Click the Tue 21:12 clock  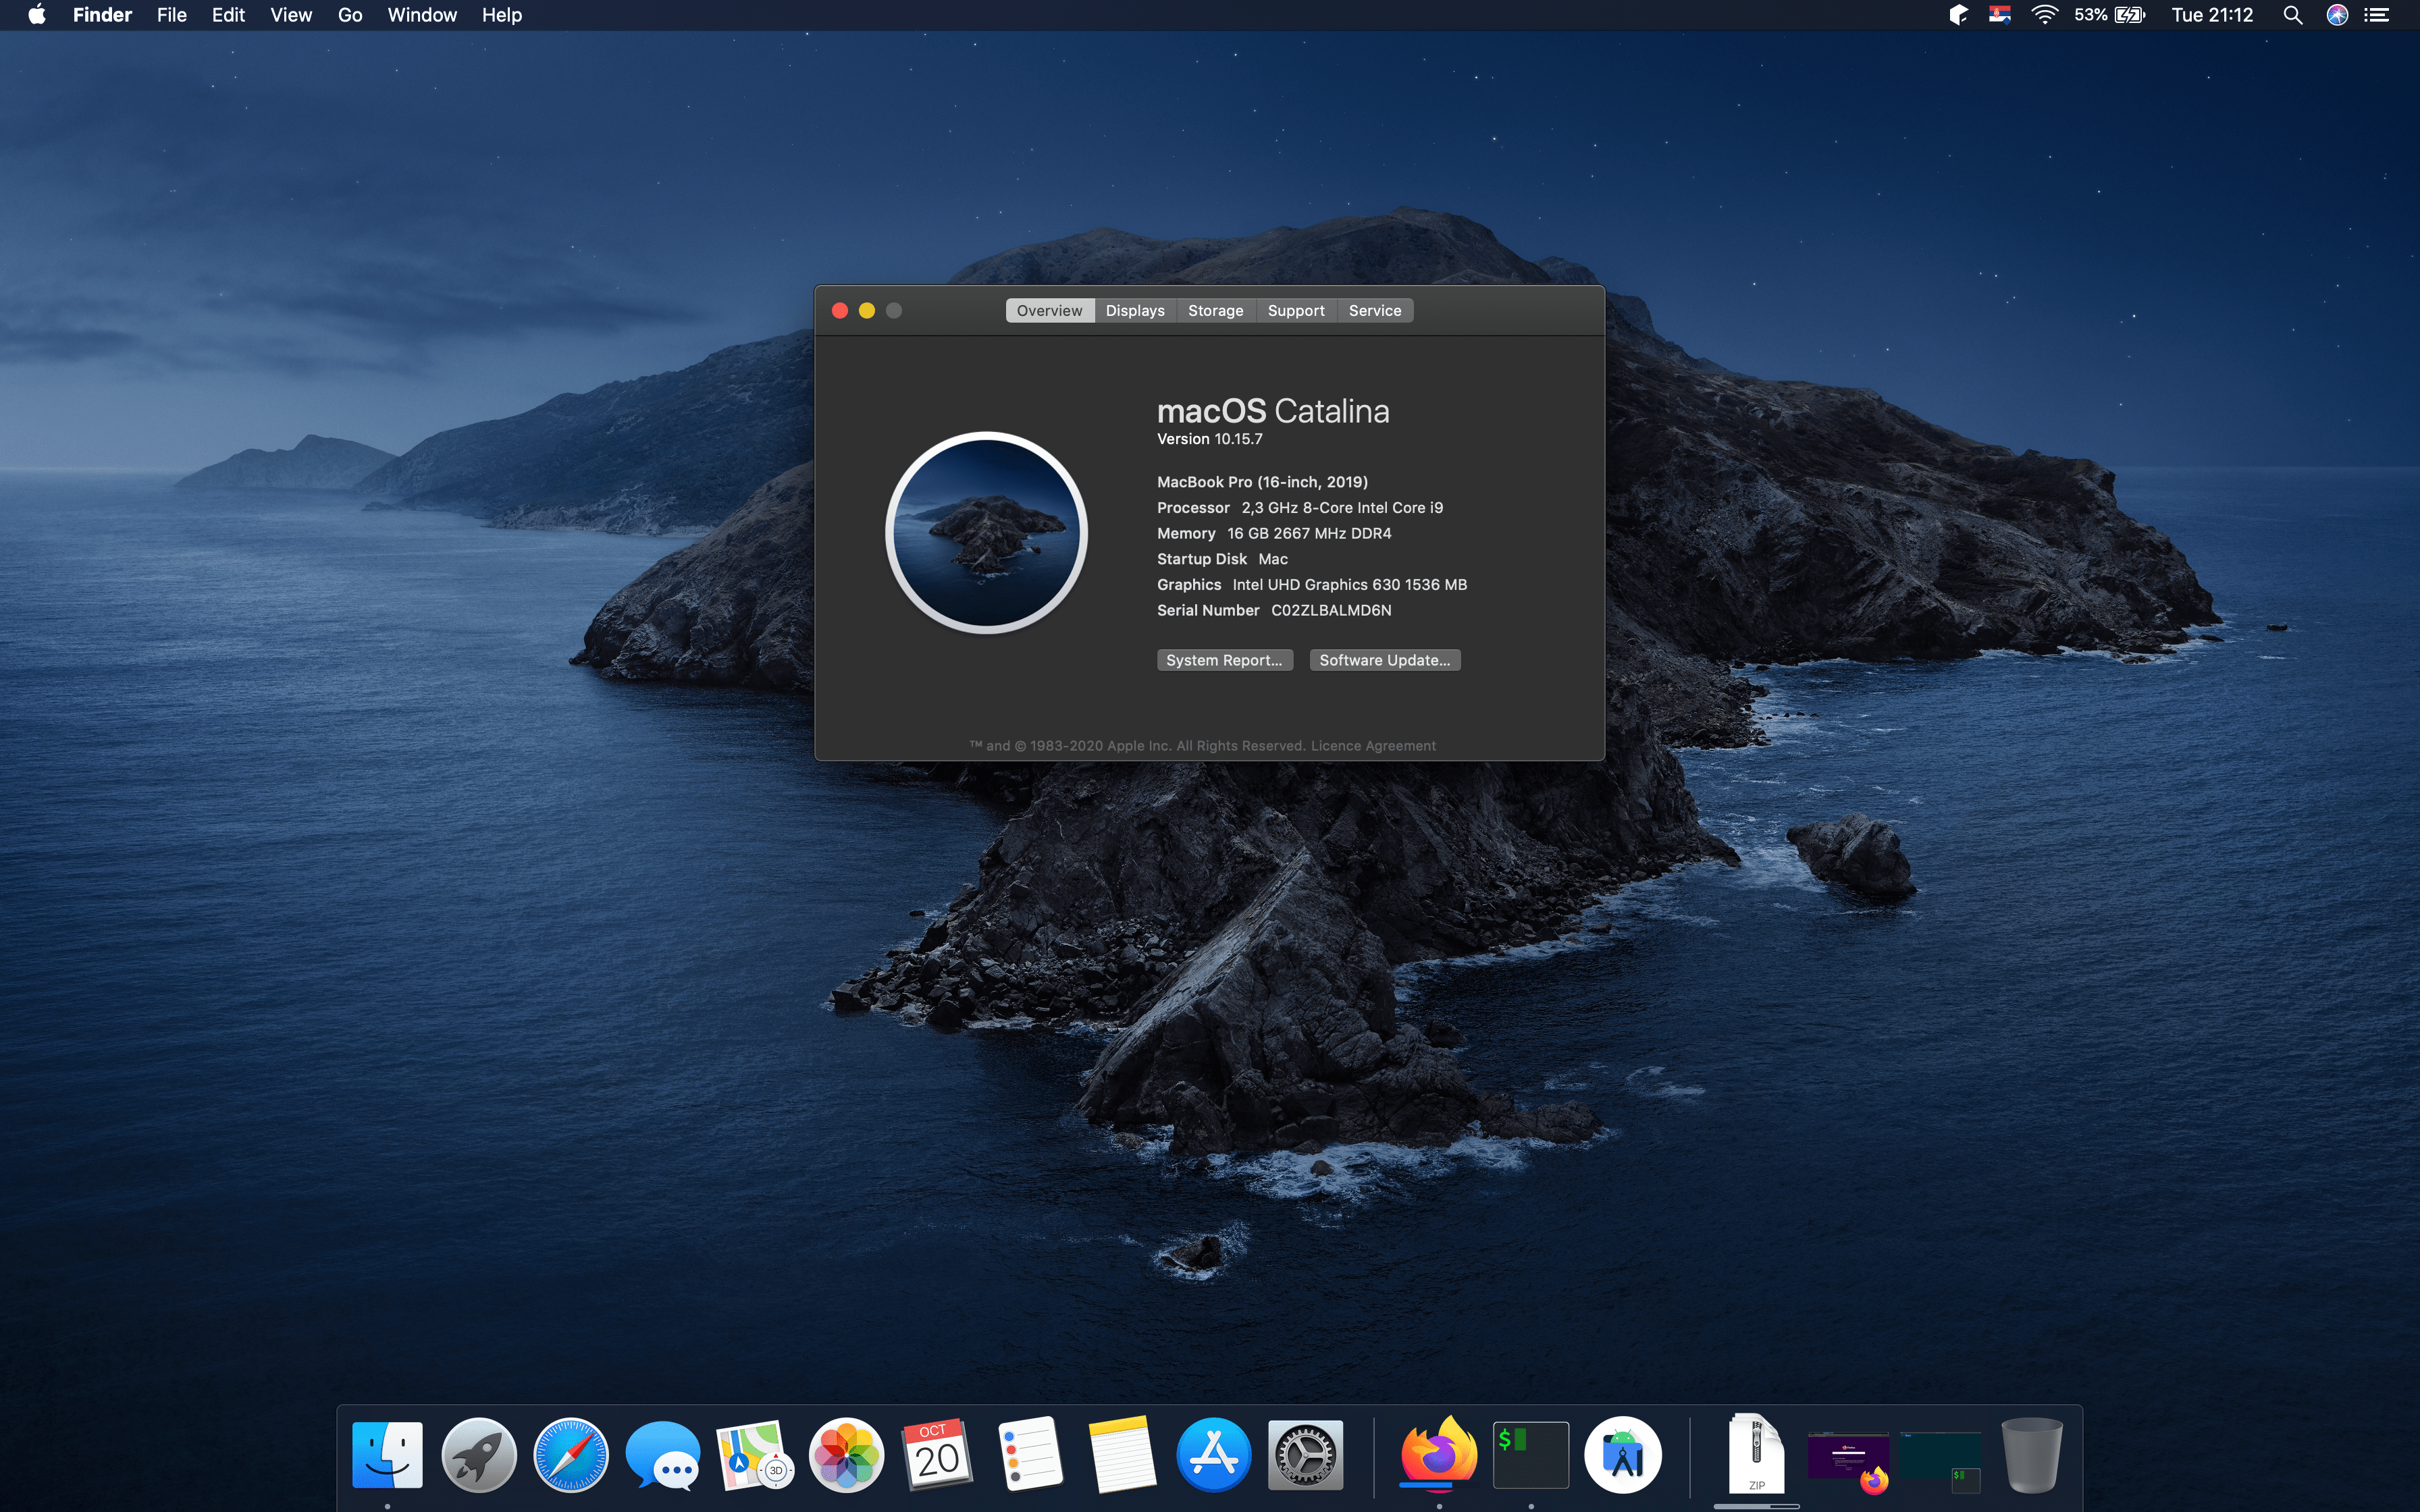pos(2212,15)
